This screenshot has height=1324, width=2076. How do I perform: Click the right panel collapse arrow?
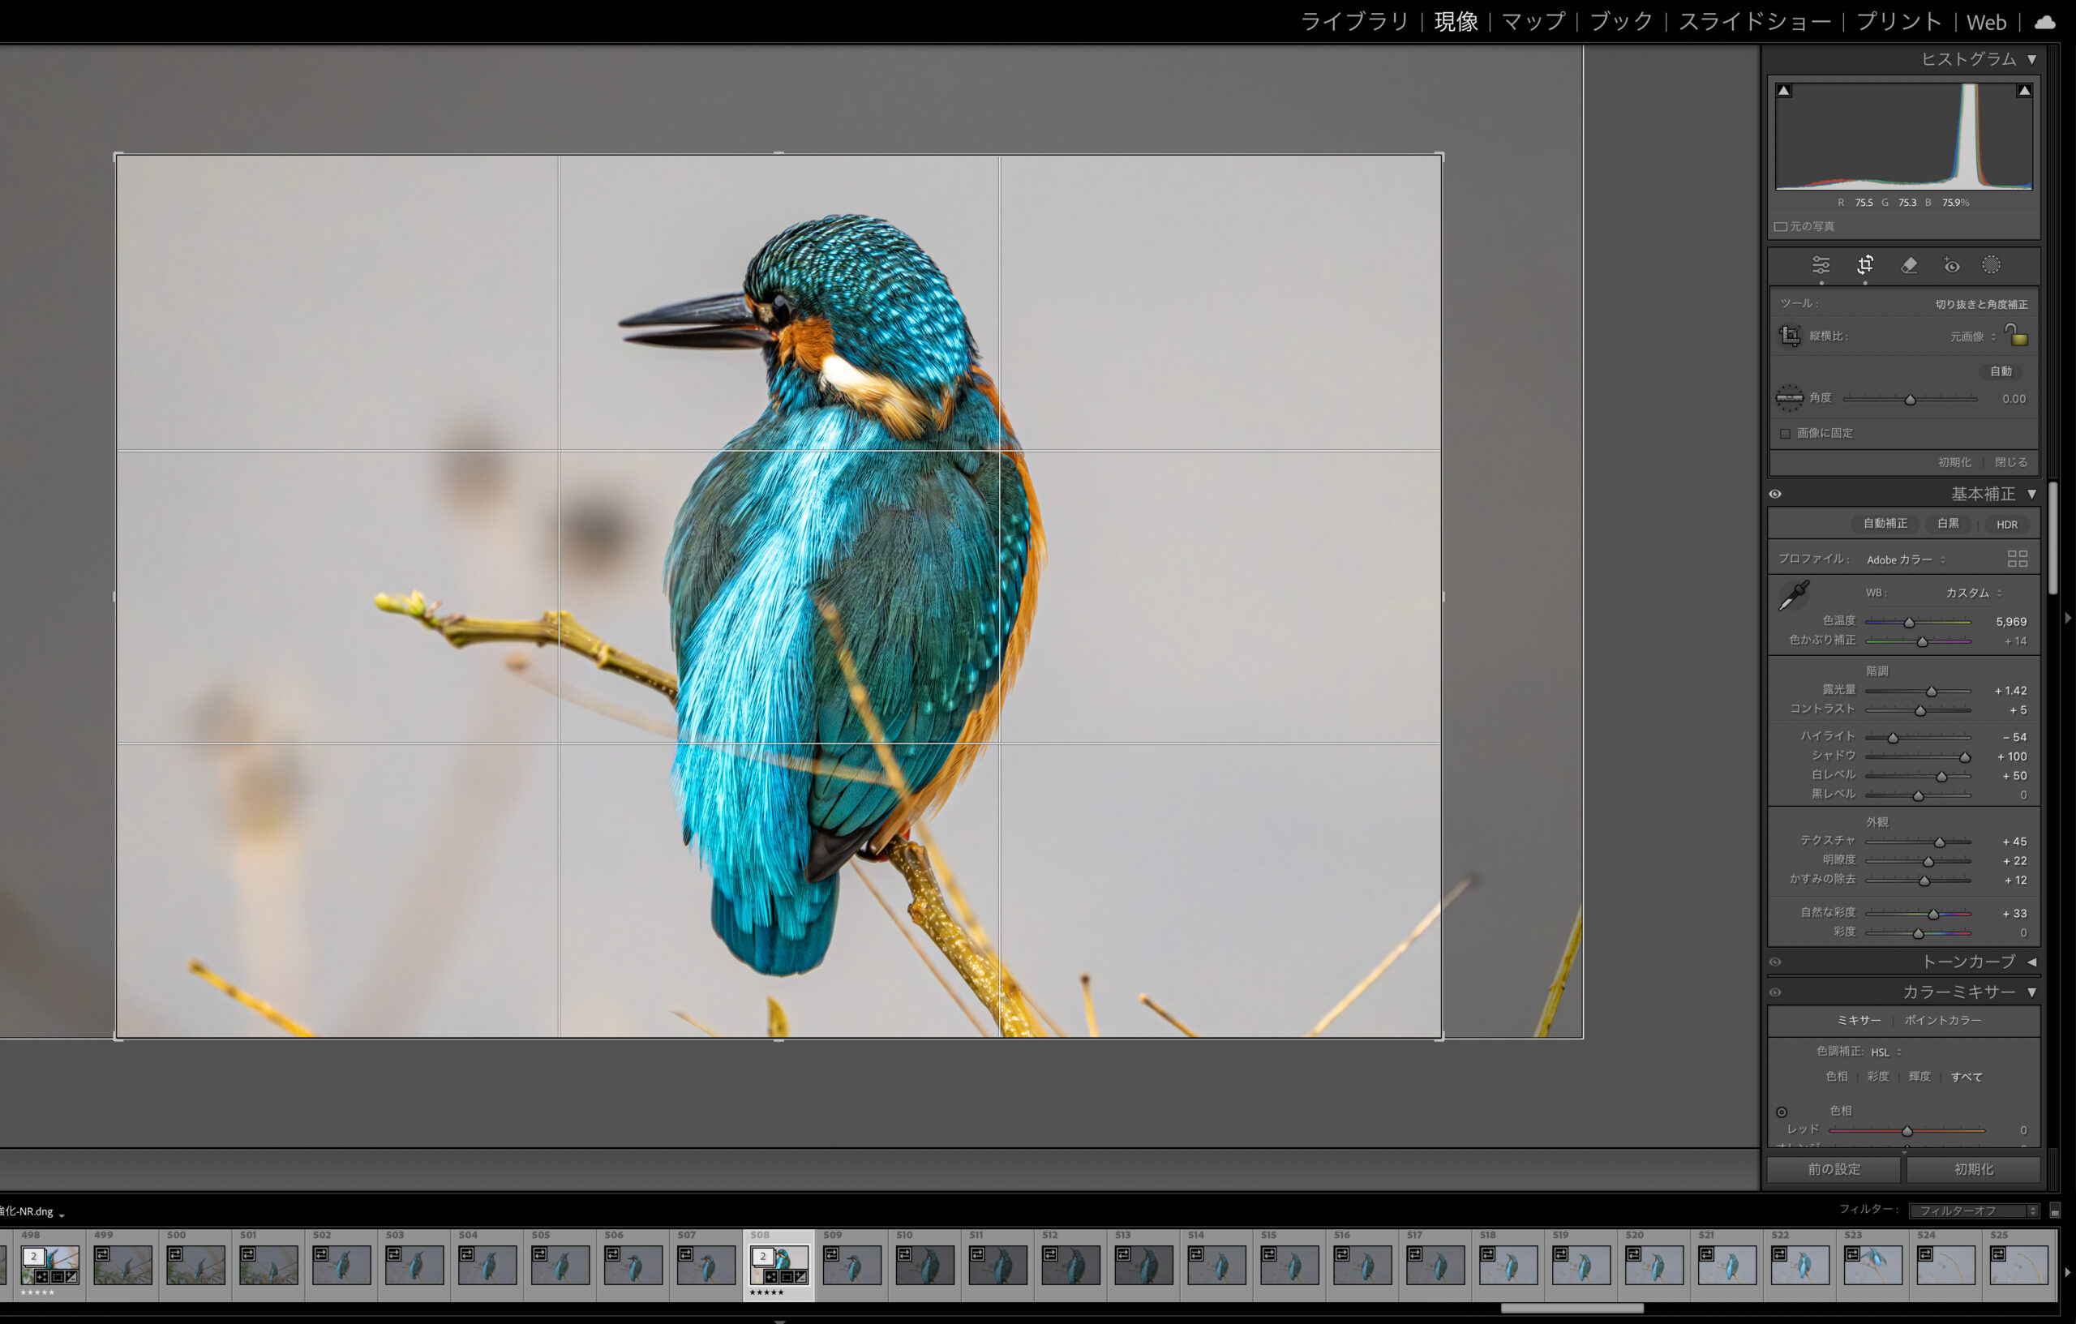coord(2067,618)
